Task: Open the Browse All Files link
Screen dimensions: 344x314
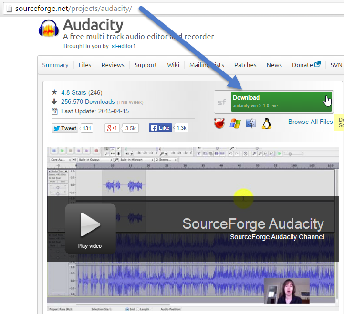Action: 310,122
